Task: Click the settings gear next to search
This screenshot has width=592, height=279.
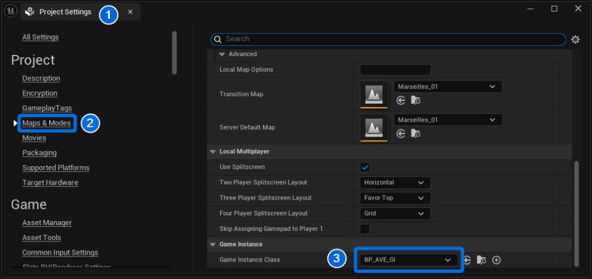Action: pos(575,39)
